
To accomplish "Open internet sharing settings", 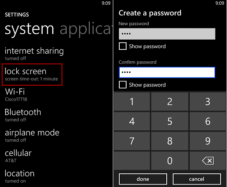I will pos(34,54).
